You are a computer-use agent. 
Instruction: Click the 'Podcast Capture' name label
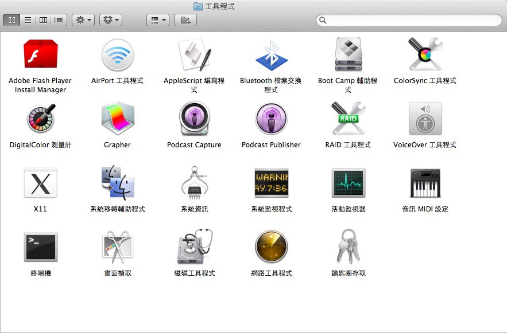[194, 144]
